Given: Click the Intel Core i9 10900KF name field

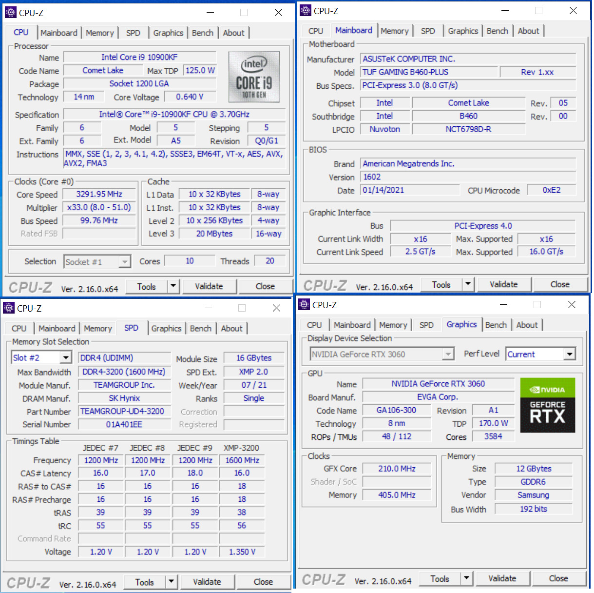Looking at the screenshot, I should [x=139, y=57].
